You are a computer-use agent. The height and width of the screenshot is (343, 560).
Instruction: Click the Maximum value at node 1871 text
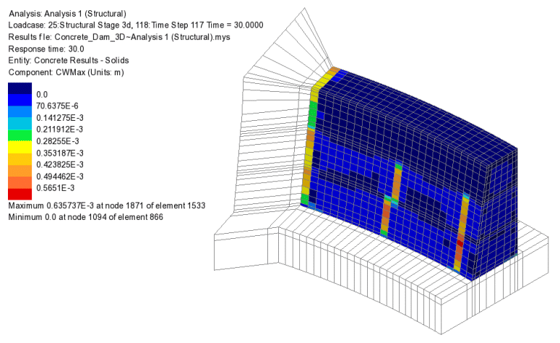[106, 206]
